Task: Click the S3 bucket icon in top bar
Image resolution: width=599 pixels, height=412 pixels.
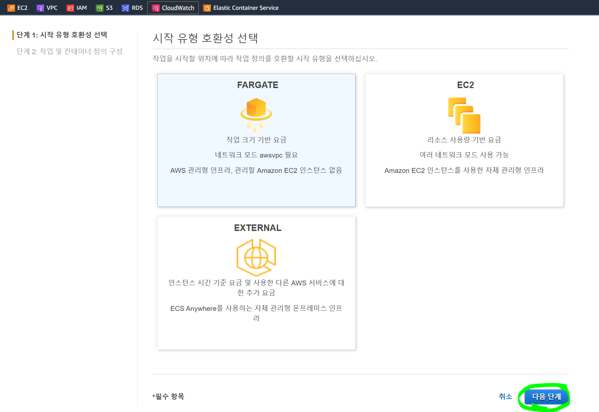Action: pos(100,8)
